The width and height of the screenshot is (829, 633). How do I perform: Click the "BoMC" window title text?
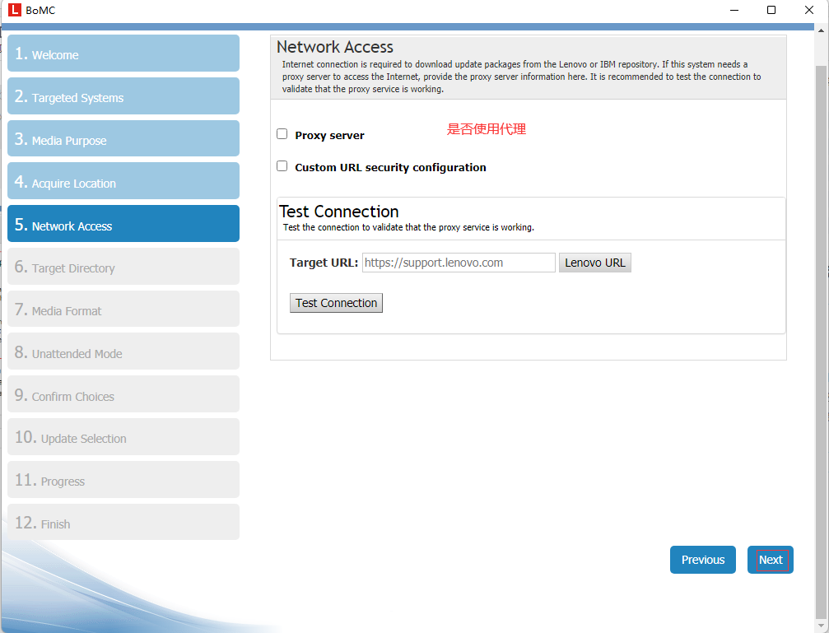click(40, 10)
